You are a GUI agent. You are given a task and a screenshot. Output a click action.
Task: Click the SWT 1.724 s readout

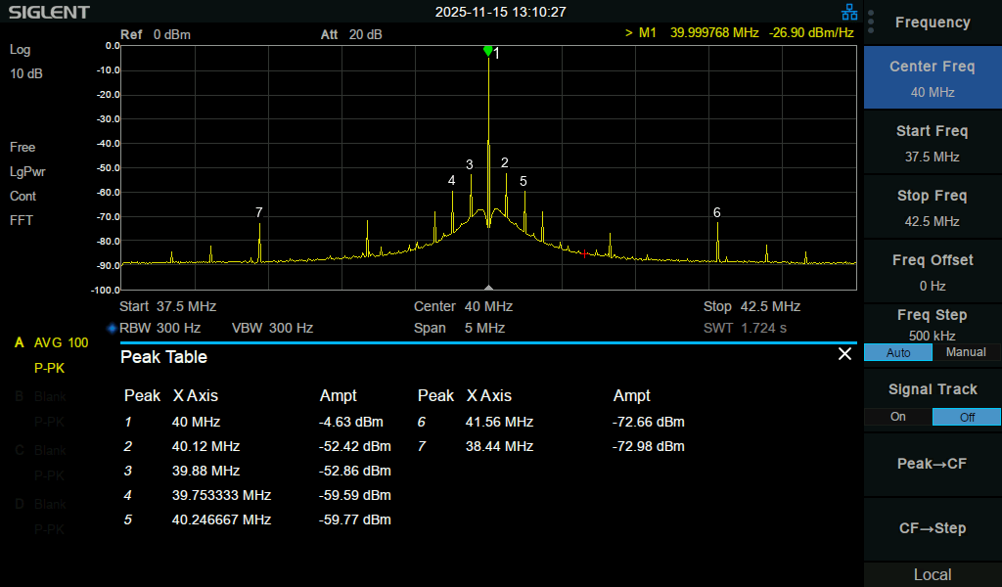745,329
